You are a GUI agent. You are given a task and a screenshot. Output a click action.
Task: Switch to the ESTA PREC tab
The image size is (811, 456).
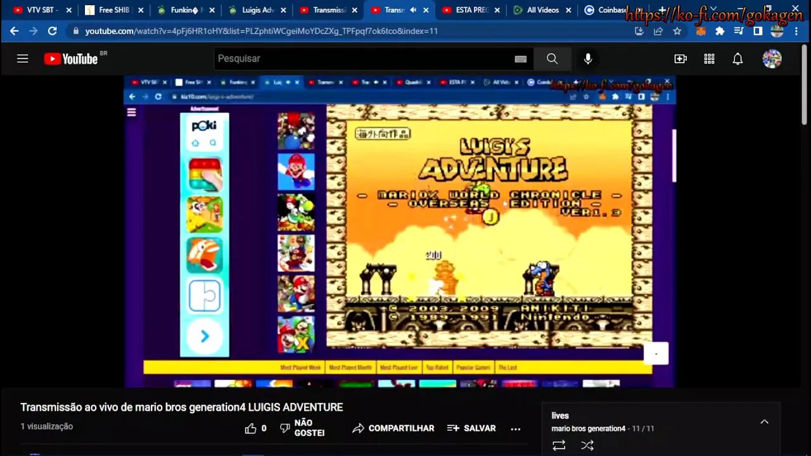pyautogui.click(x=472, y=10)
